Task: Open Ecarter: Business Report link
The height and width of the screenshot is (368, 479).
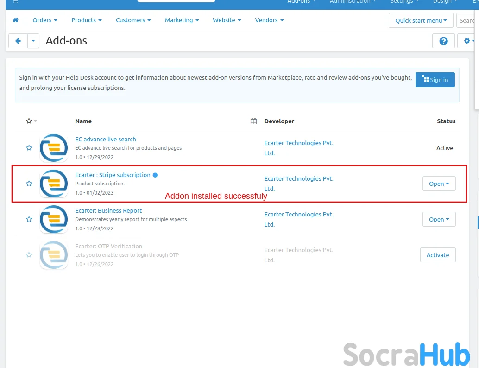Action: (x=108, y=210)
